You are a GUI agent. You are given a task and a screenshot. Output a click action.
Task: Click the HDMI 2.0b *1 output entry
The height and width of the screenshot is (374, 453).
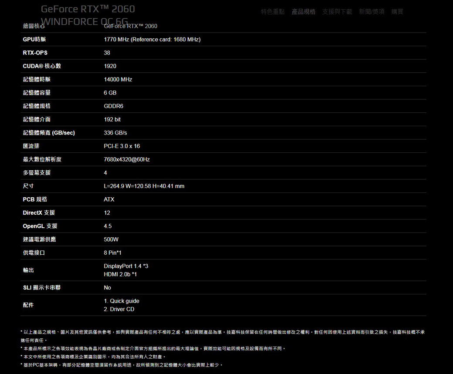point(120,274)
